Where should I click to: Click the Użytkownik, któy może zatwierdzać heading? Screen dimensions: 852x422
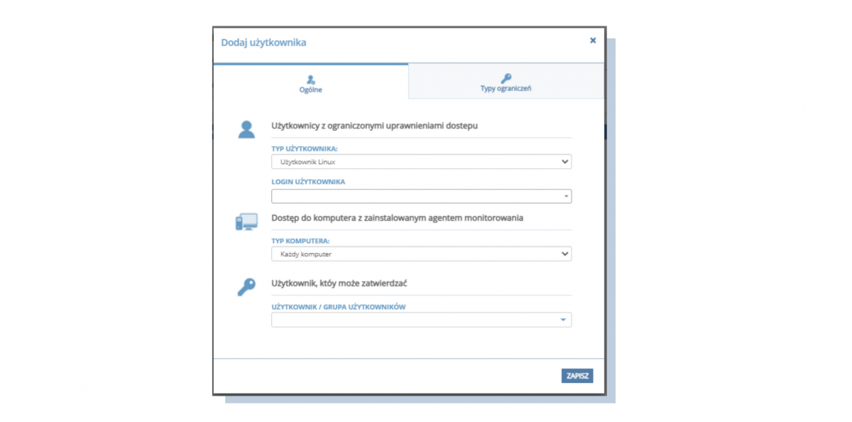point(339,283)
